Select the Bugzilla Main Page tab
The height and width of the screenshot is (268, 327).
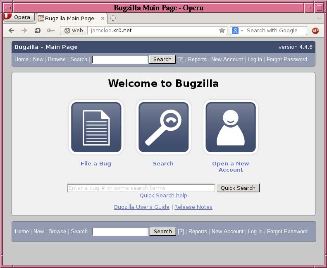(x=72, y=18)
